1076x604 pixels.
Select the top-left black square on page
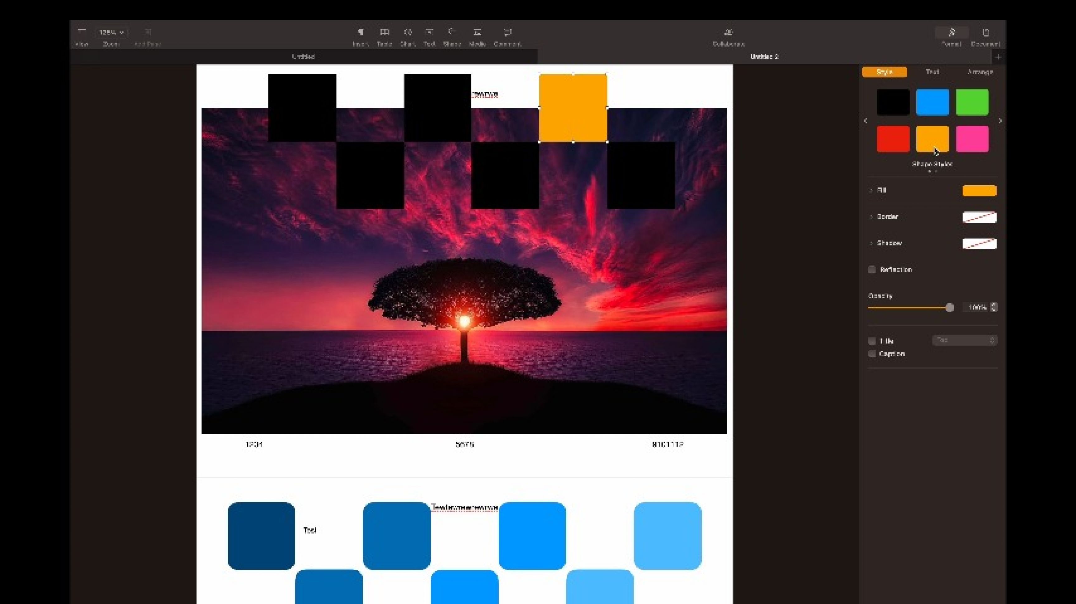pyautogui.click(x=302, y=108)
